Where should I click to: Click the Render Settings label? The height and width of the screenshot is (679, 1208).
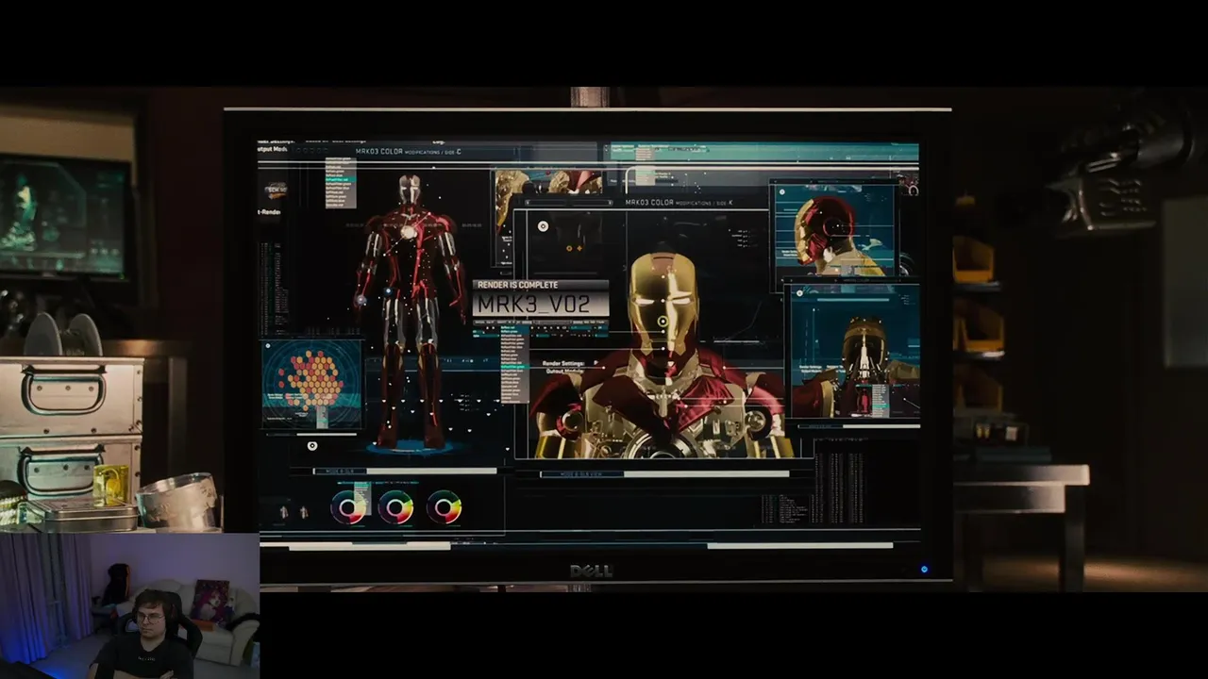point(563,363)
